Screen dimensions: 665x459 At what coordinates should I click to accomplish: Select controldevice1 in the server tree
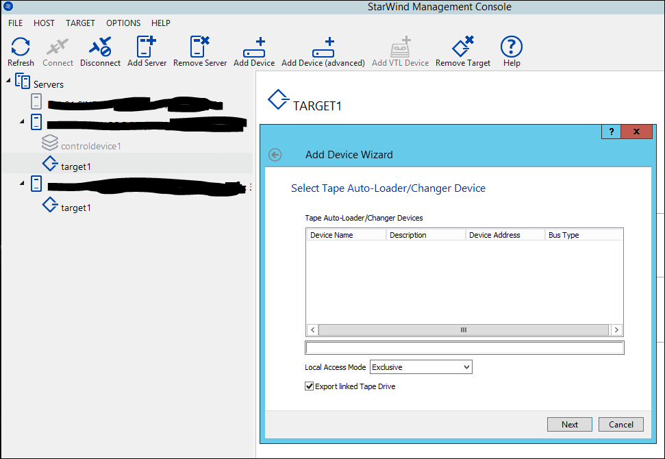point(91,146)
